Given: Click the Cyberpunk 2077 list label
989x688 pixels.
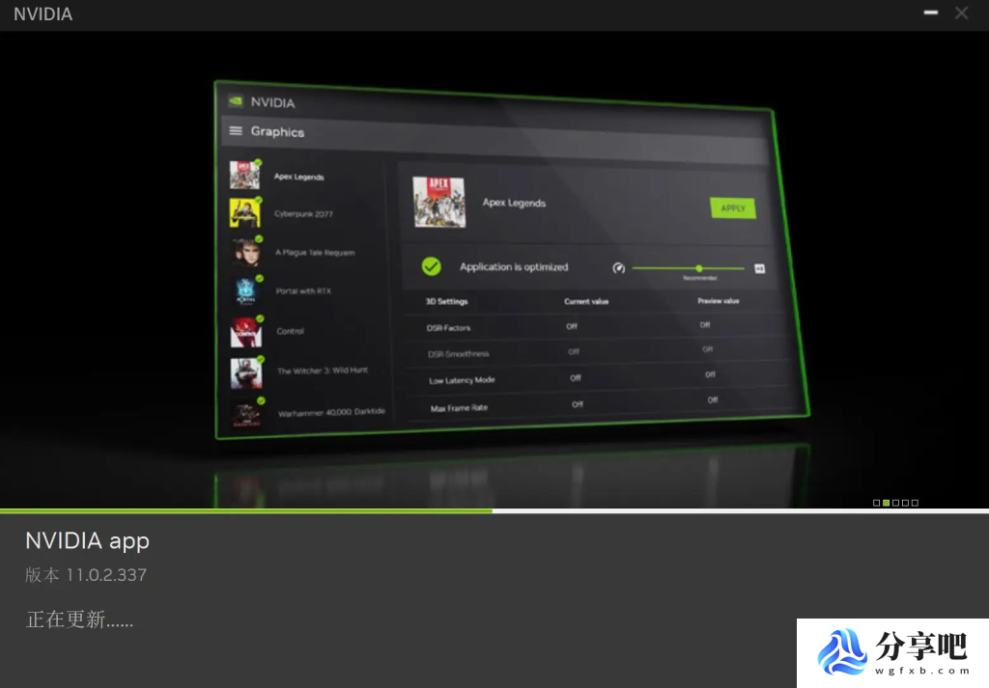Looking at the screenshot, I should click(303, 213).
